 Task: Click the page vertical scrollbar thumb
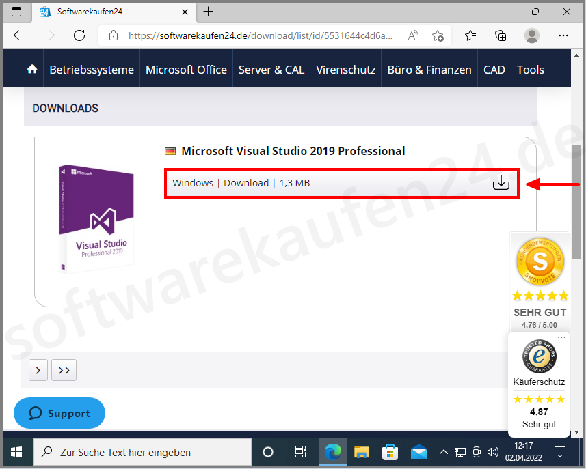[x=576, y=201]
